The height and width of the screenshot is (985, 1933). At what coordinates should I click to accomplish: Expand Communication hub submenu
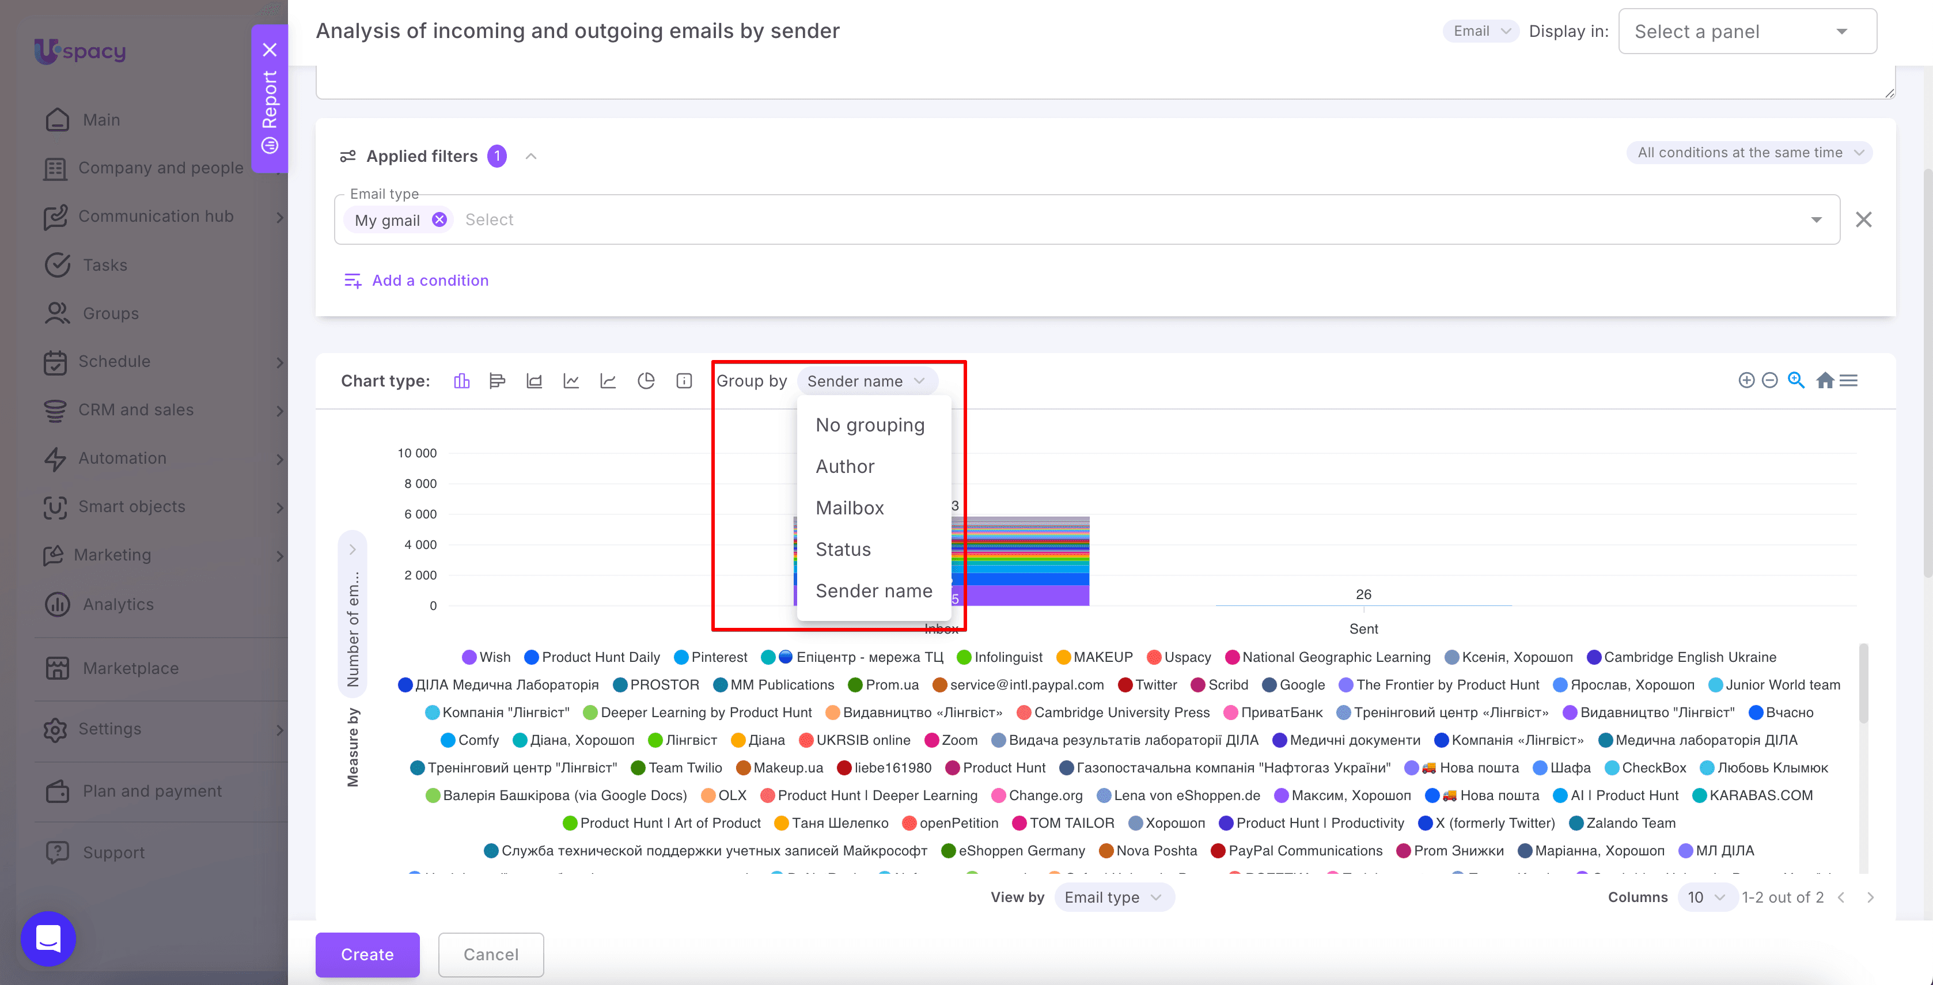[279, 217]
